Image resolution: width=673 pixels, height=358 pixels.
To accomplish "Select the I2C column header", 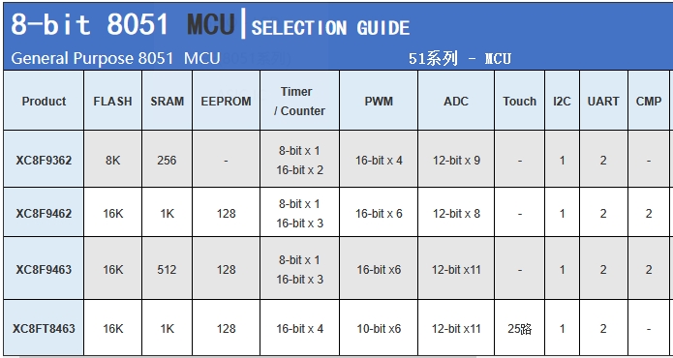I will click(x=562, y=102).
